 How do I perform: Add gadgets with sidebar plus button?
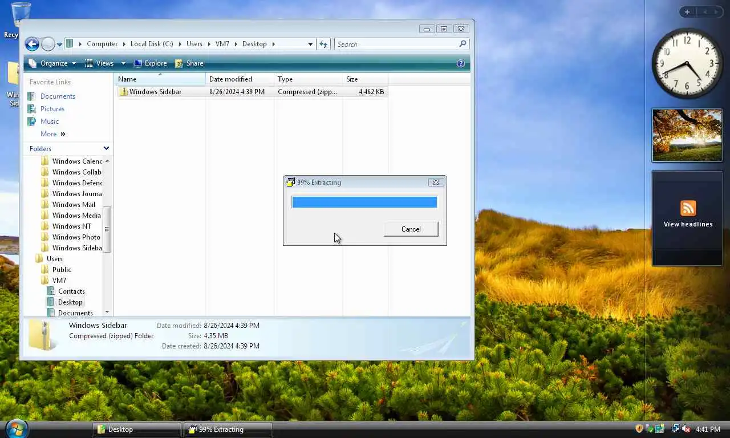click(687, 12)
